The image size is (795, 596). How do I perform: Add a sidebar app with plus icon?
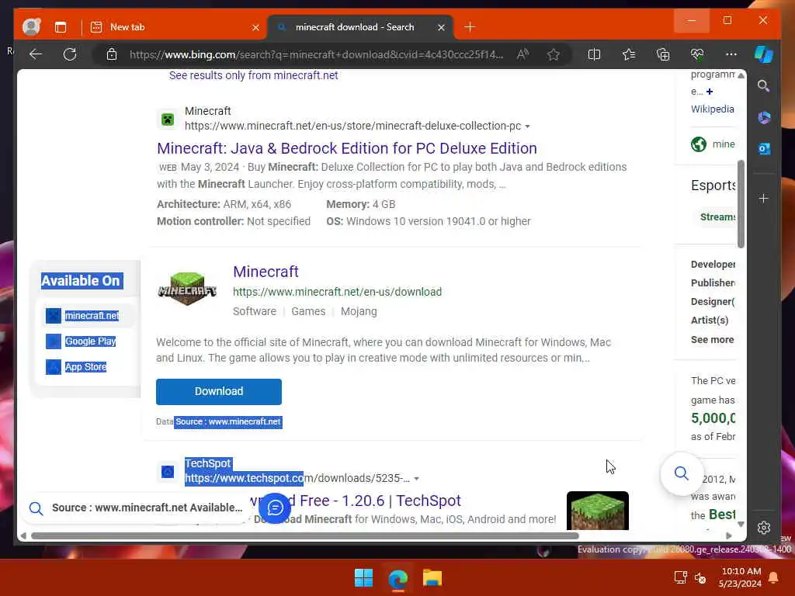point(764,198)
